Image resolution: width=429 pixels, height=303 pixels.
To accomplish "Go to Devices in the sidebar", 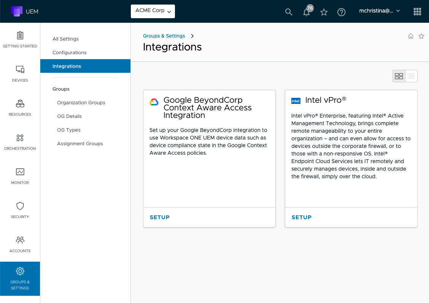I will 20,74.
